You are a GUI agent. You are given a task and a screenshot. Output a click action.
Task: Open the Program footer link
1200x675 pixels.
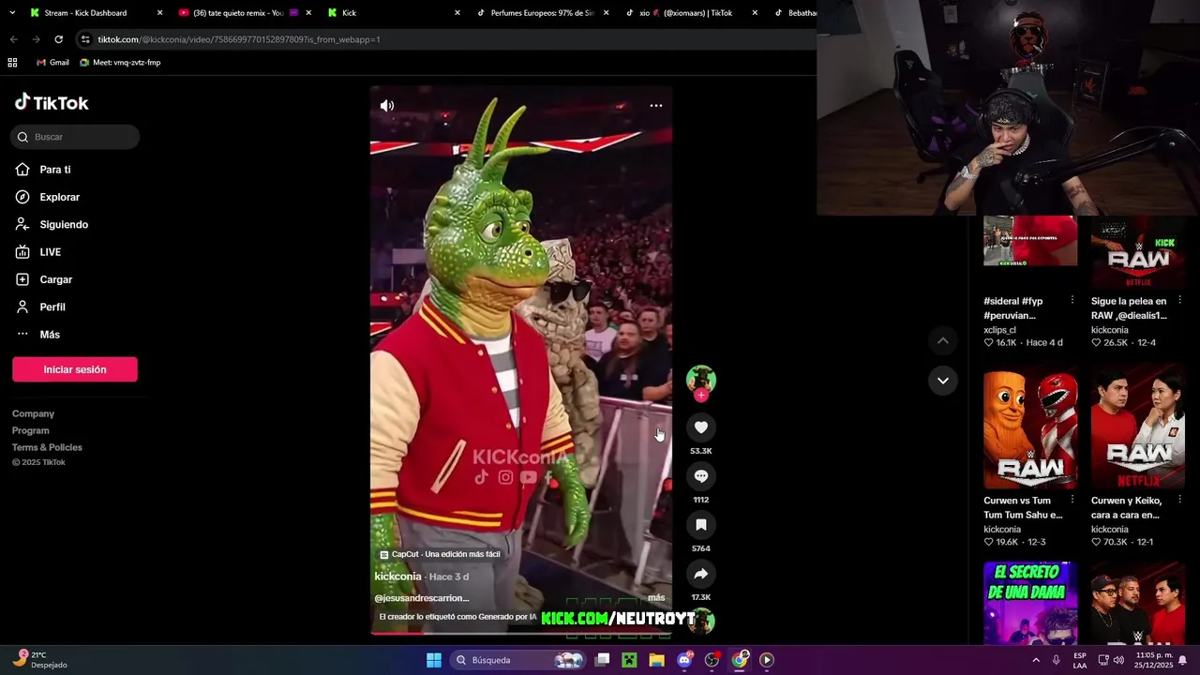(30, 430)
